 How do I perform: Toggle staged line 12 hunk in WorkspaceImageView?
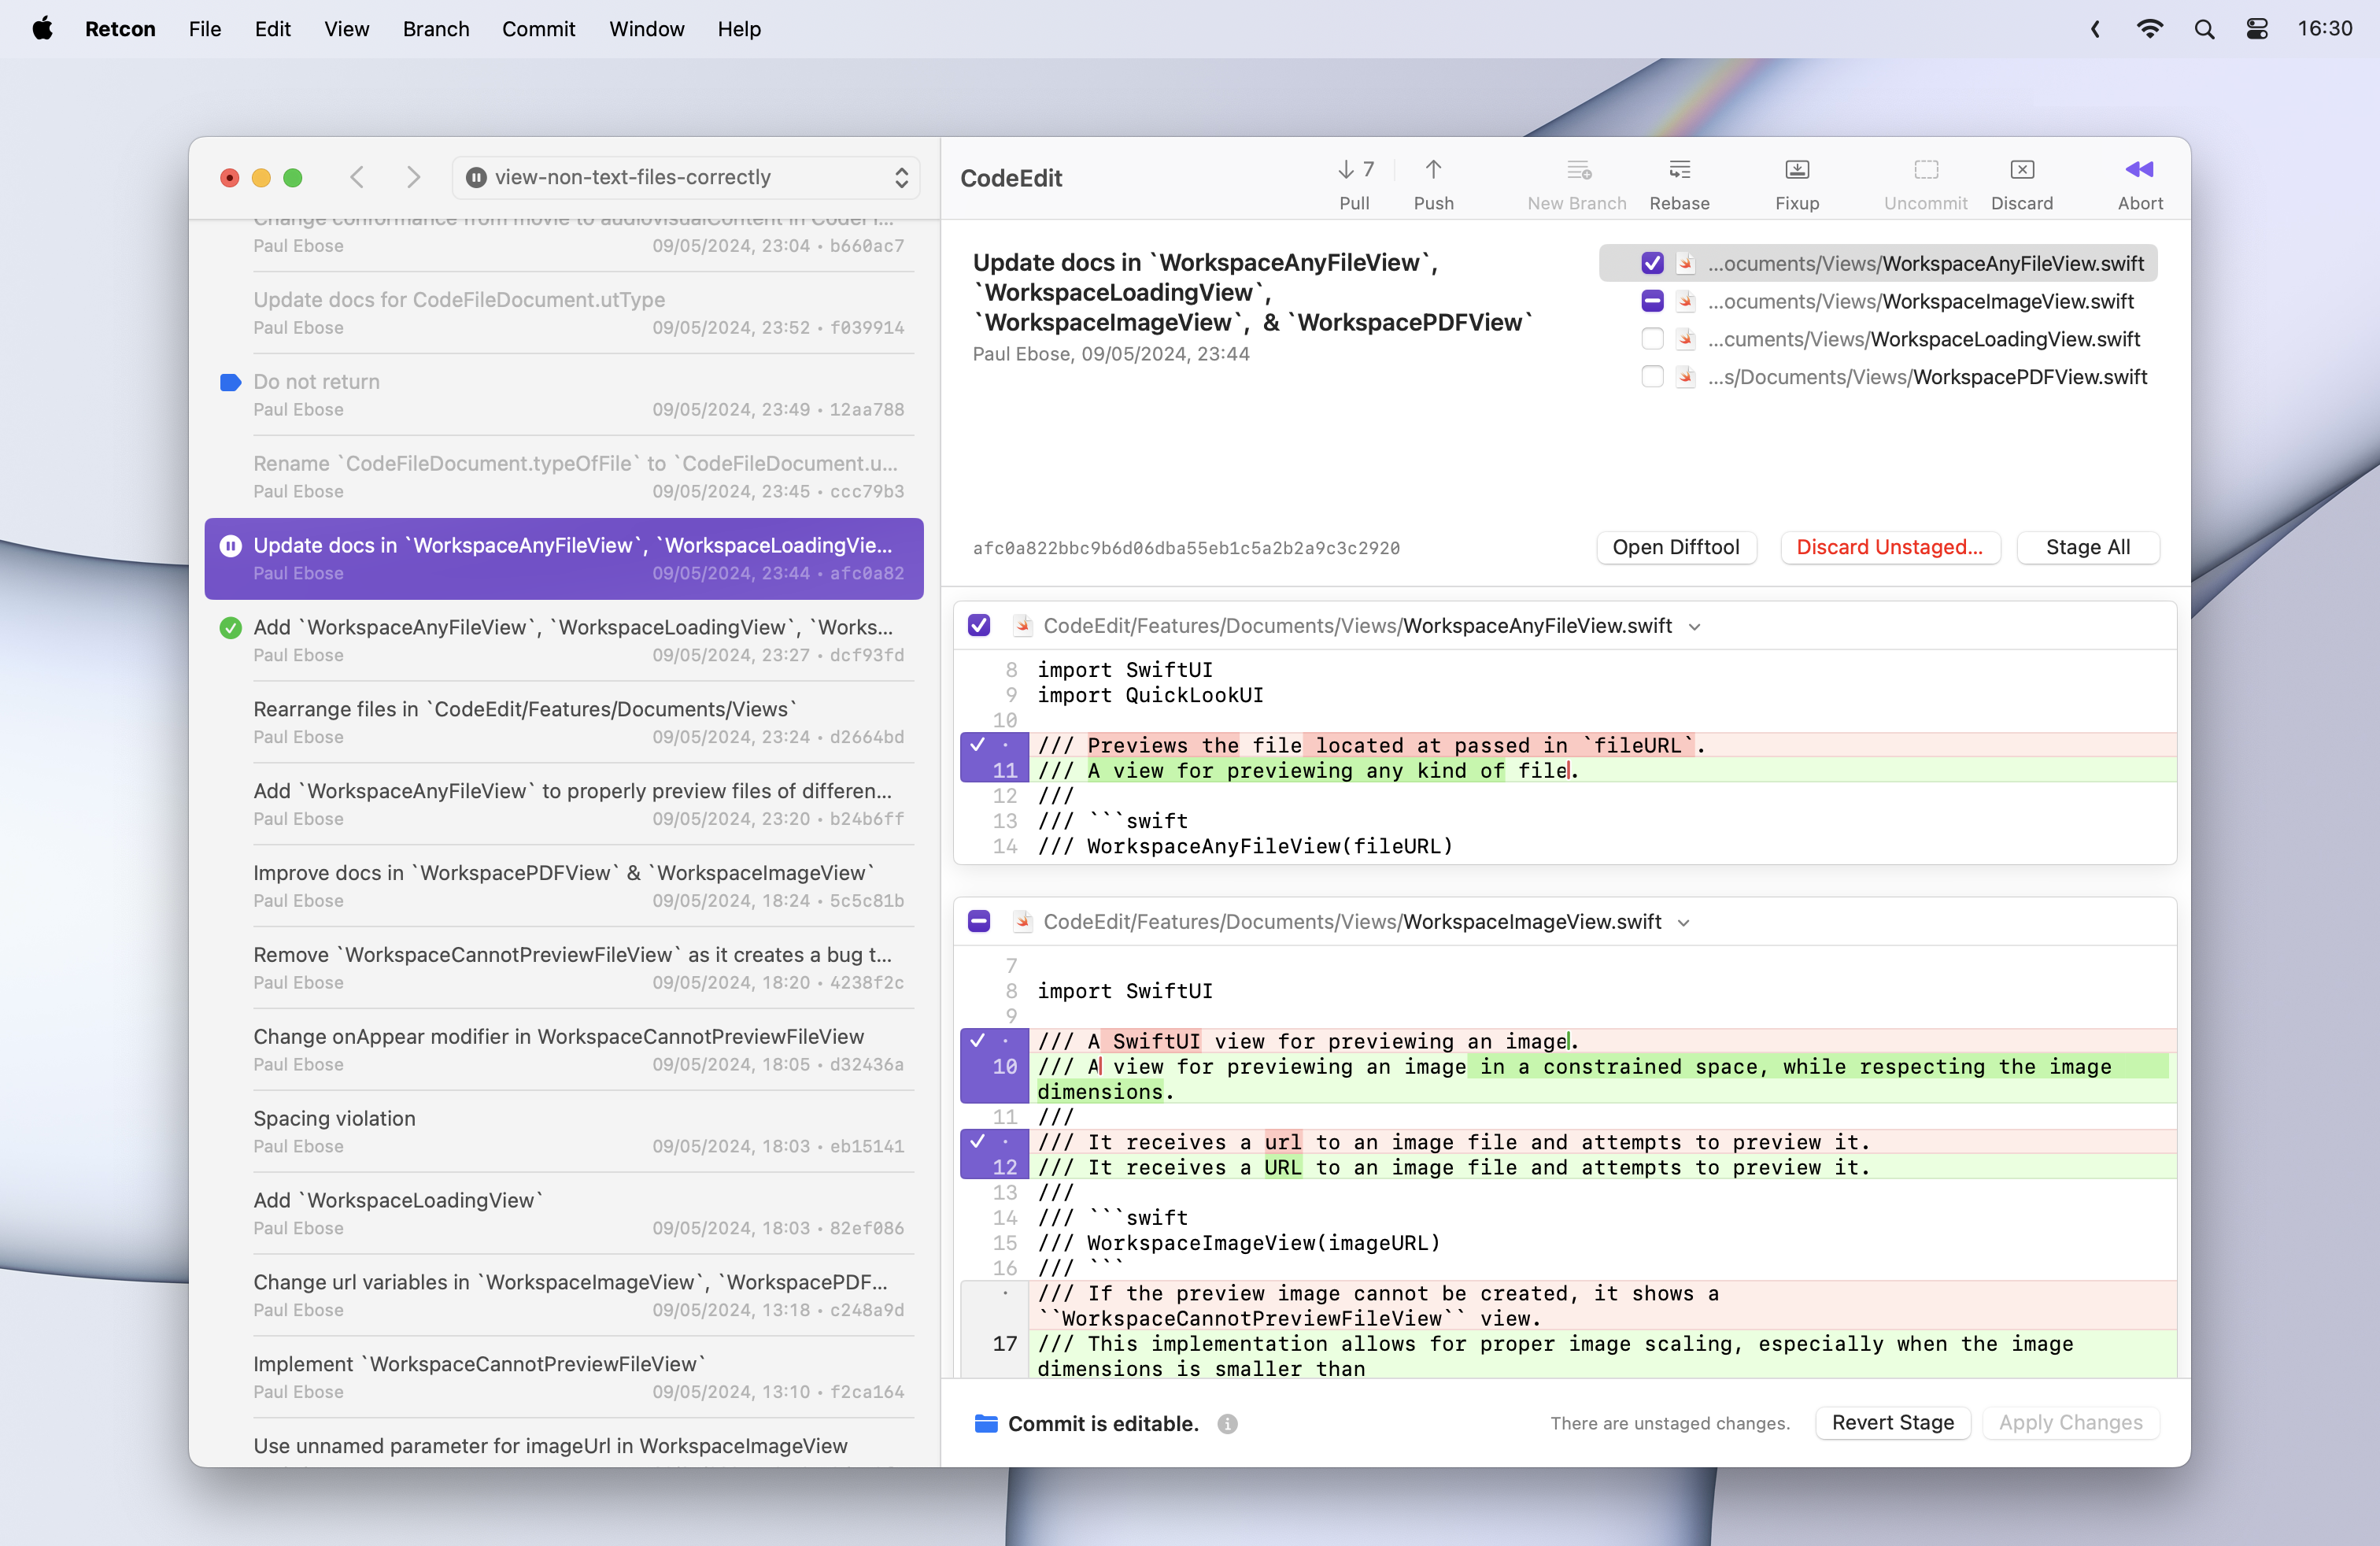pyautogui.click(x=978, y=1141)
